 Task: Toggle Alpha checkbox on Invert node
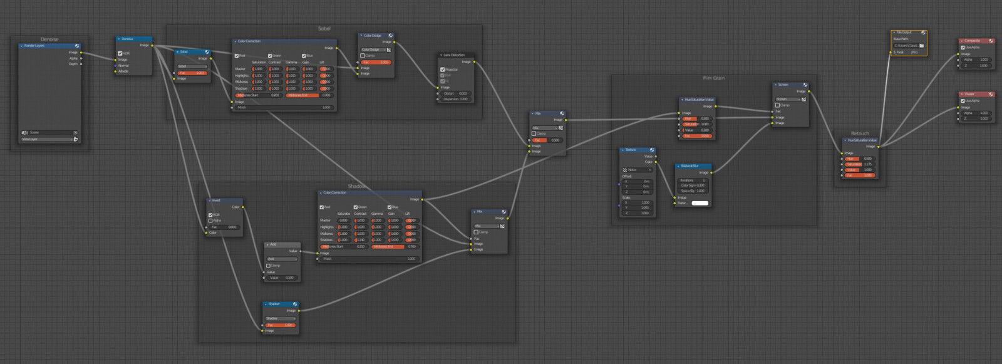(x=210, y=221)
